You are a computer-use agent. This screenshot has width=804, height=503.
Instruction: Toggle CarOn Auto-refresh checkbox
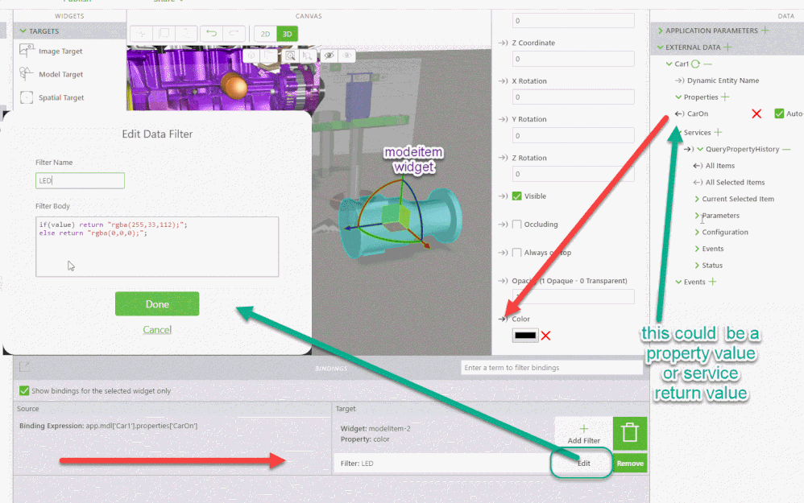click(x=779, y=113)
